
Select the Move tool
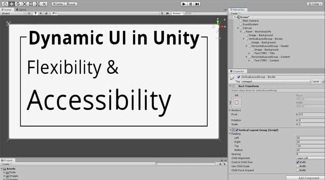click(x=11, y=4)
